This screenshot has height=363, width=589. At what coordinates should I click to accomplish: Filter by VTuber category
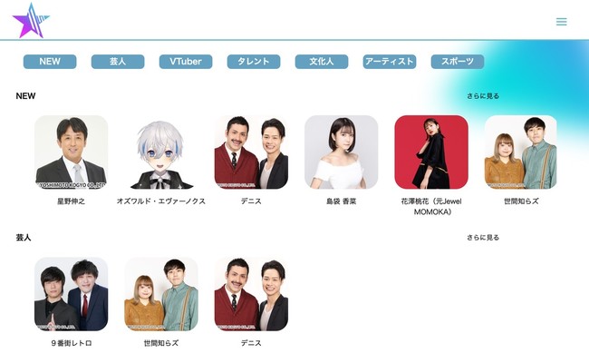point(186,62)
